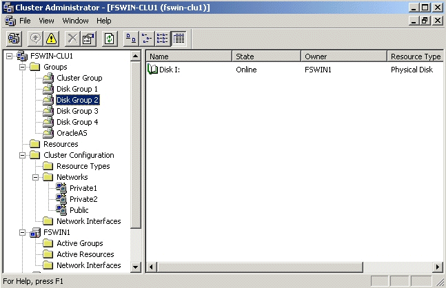Viewport: 446px width, 288px height.
Task: Open the Help menu
Action: pos(104,21)
